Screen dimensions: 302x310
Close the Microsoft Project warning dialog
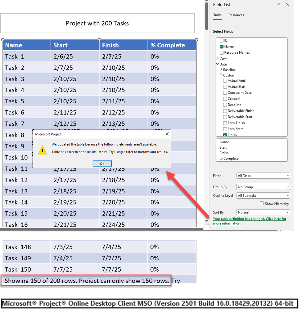click(x=167, y=134)
